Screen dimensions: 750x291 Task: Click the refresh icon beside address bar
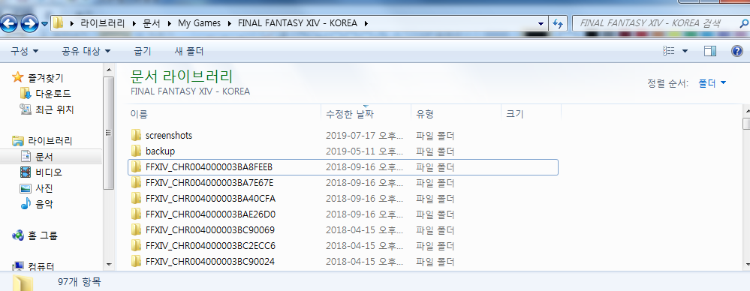557,23
